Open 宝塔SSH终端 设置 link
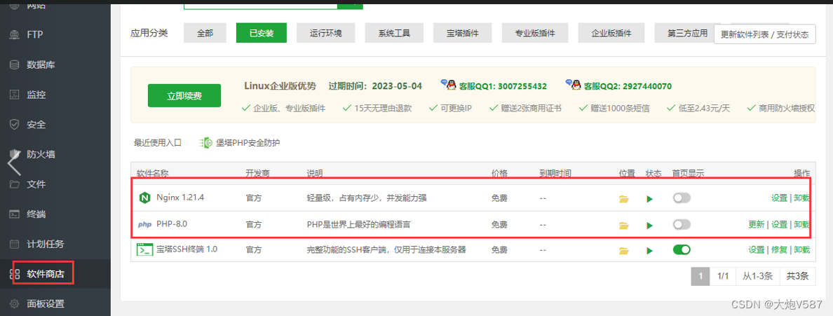833x316 pixels. (757, 249)
